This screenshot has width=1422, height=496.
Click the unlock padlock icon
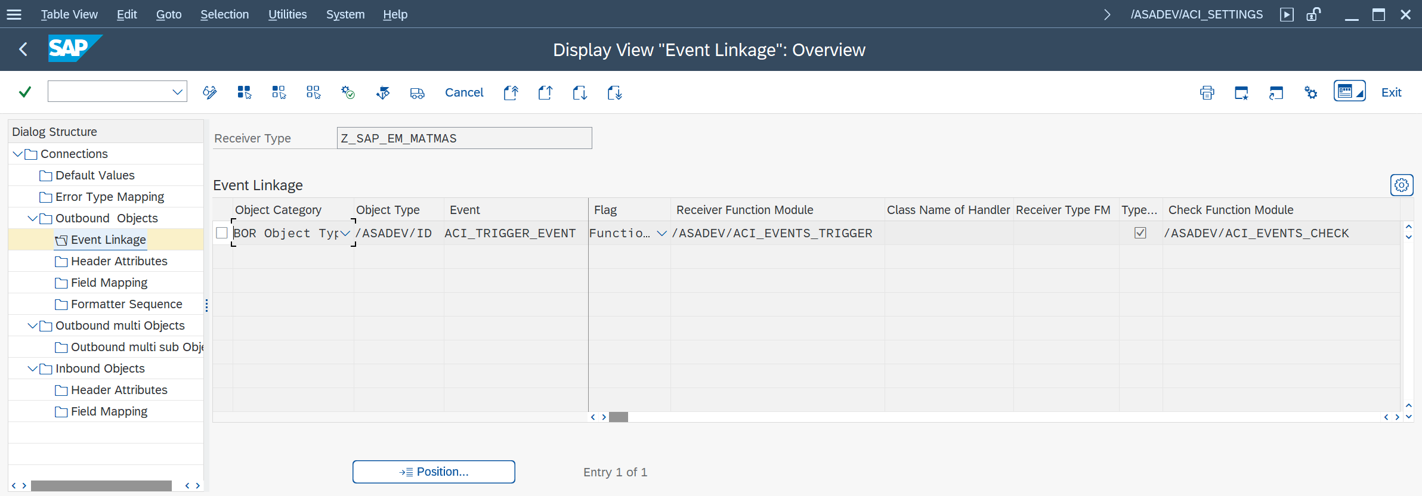pos(1313,14)
